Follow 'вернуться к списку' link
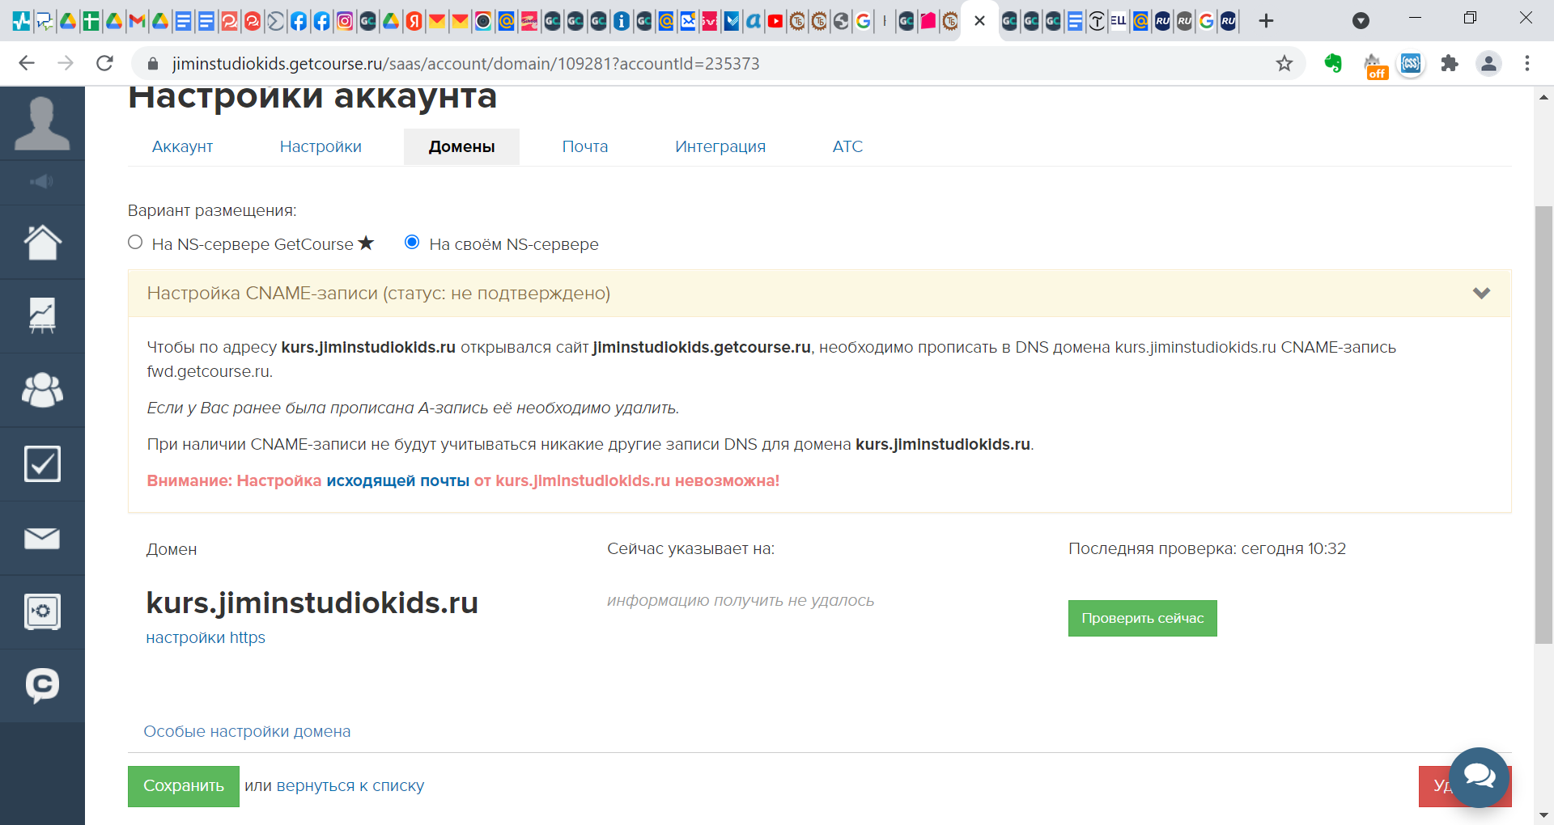 (350, 785)
